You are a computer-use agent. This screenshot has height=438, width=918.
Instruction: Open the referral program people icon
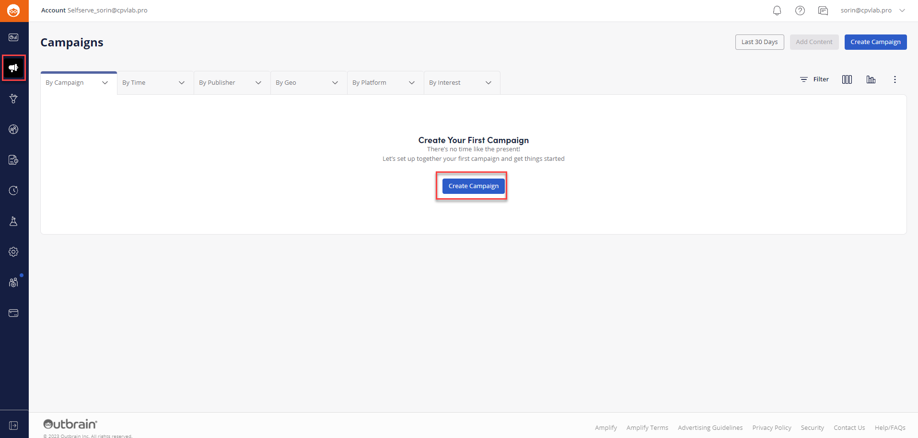tap(13, 282)
